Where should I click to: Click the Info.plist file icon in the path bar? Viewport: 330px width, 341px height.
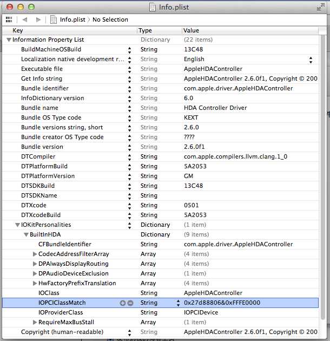53,19
